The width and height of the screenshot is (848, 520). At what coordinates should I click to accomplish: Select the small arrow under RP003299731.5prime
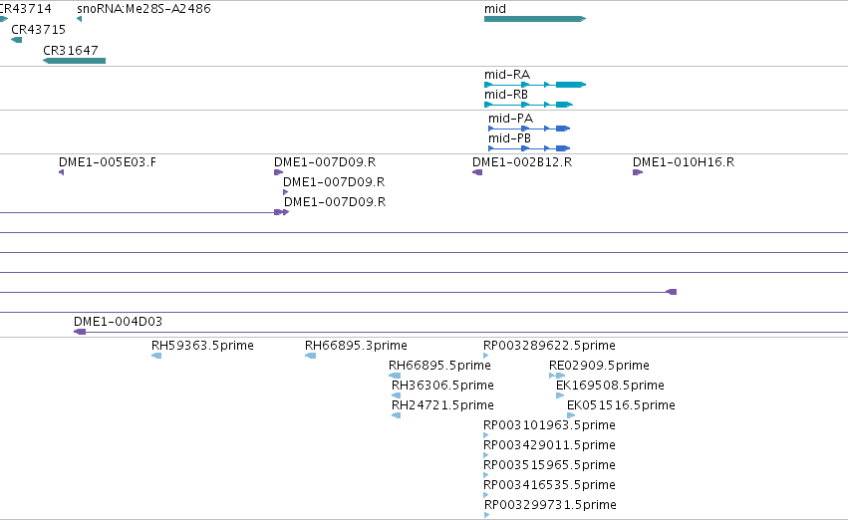487,515
